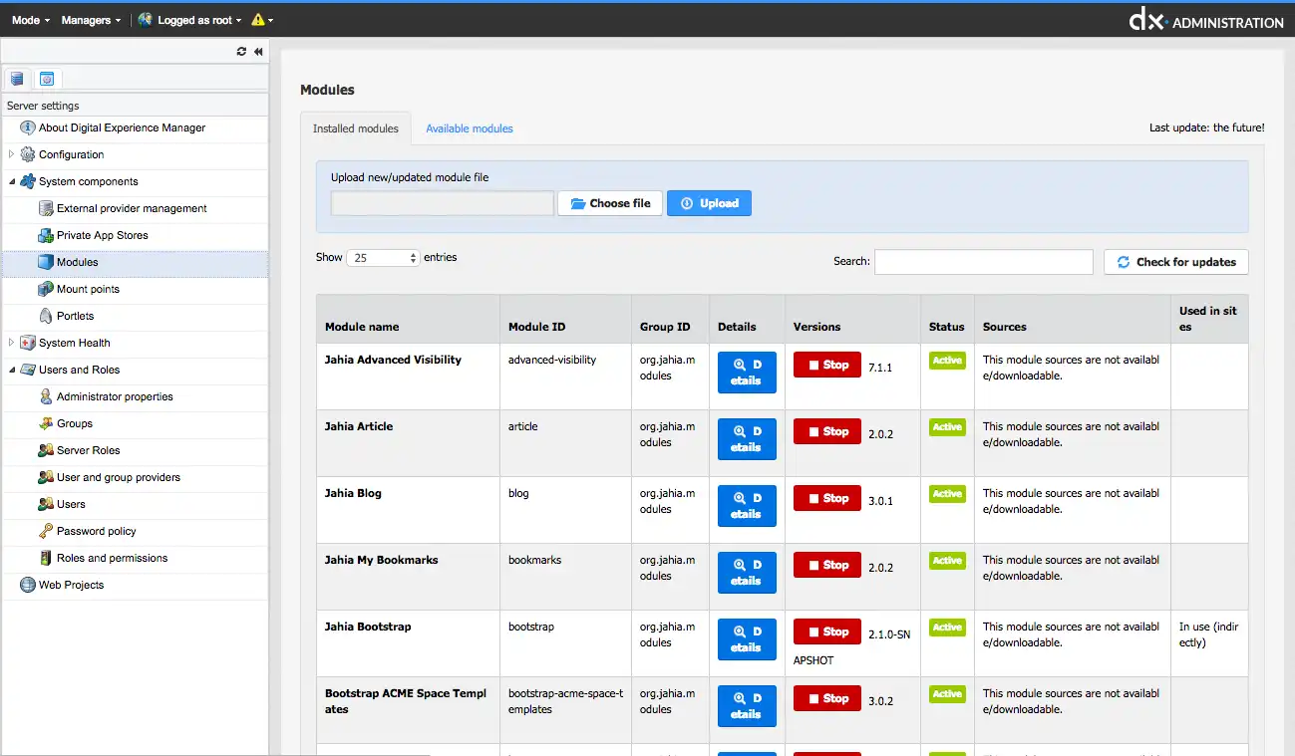This screenshot has width=1295, height=756.
Task: Open the Managers dropdown menu
Action: (x=91, y=20)
